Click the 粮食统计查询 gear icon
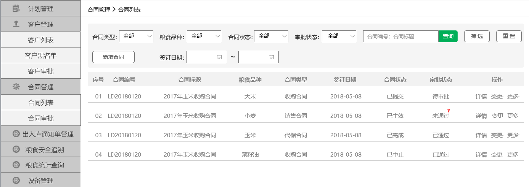 tap(16, 165)
